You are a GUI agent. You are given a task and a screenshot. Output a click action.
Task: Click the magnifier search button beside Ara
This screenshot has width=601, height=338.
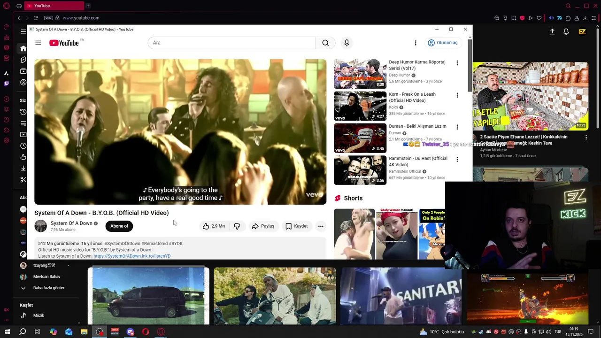[325, 43]
